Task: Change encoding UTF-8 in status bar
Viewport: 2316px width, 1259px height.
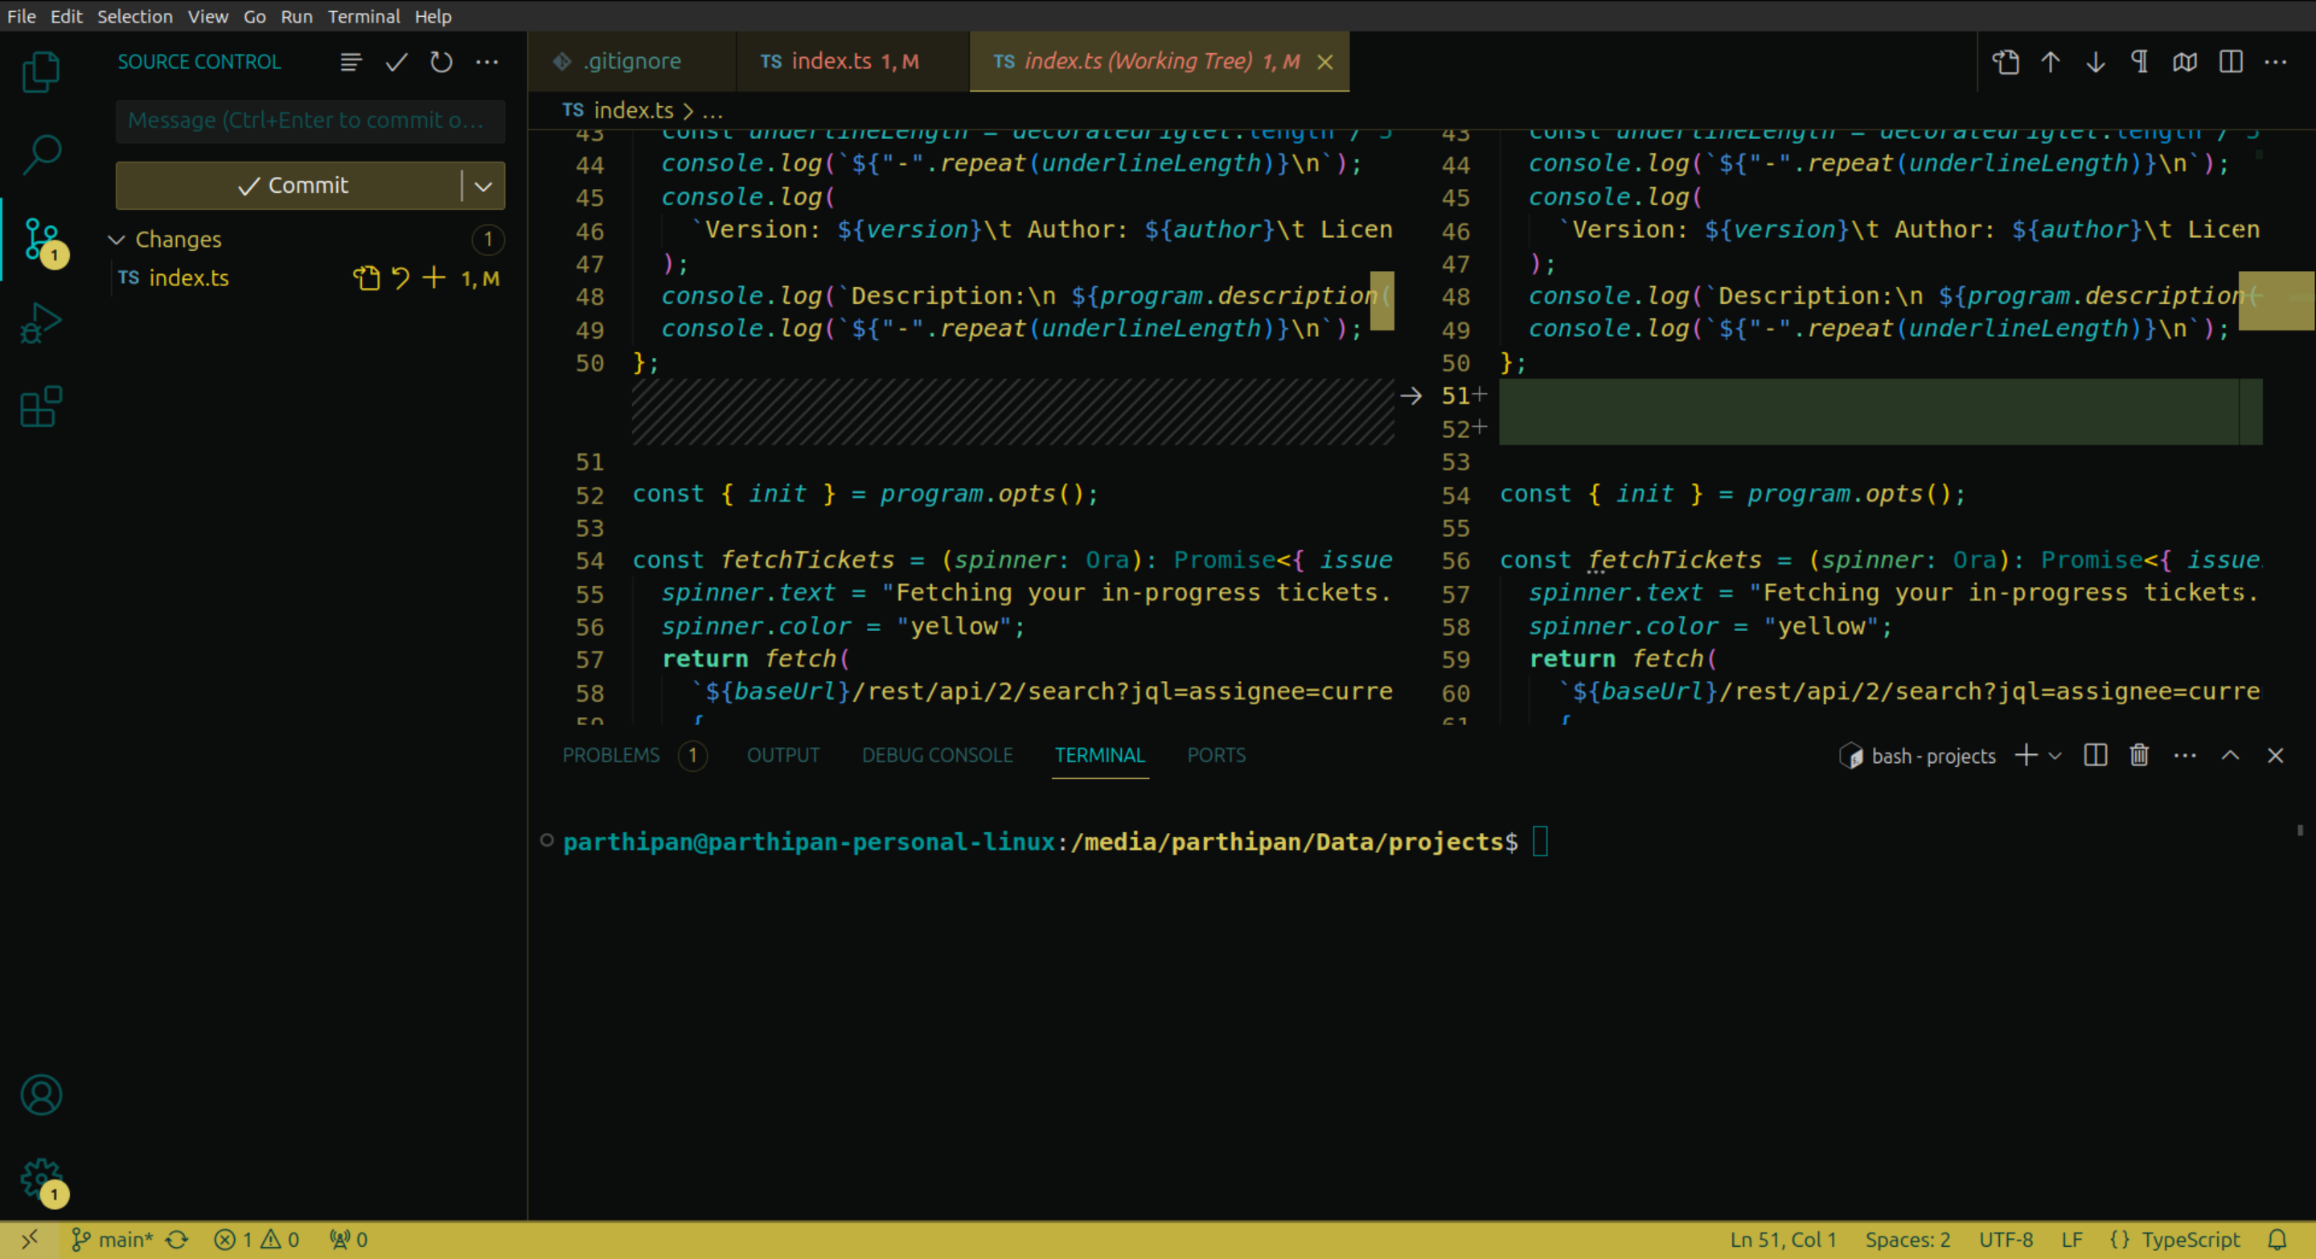Action: 2006,1241
